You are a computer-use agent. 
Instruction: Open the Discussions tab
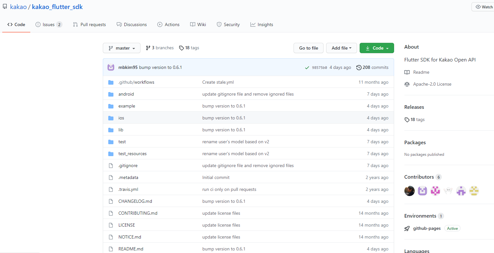[131, 24]
